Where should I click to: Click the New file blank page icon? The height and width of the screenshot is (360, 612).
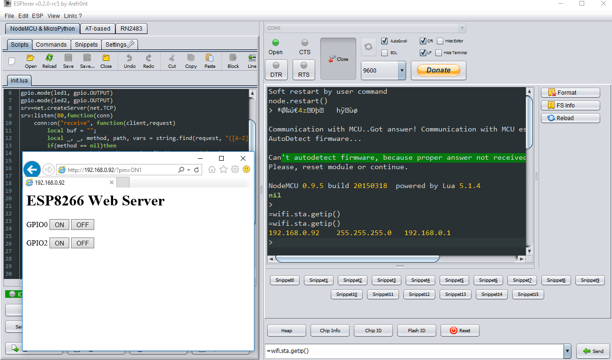click(x=12, y=61)
